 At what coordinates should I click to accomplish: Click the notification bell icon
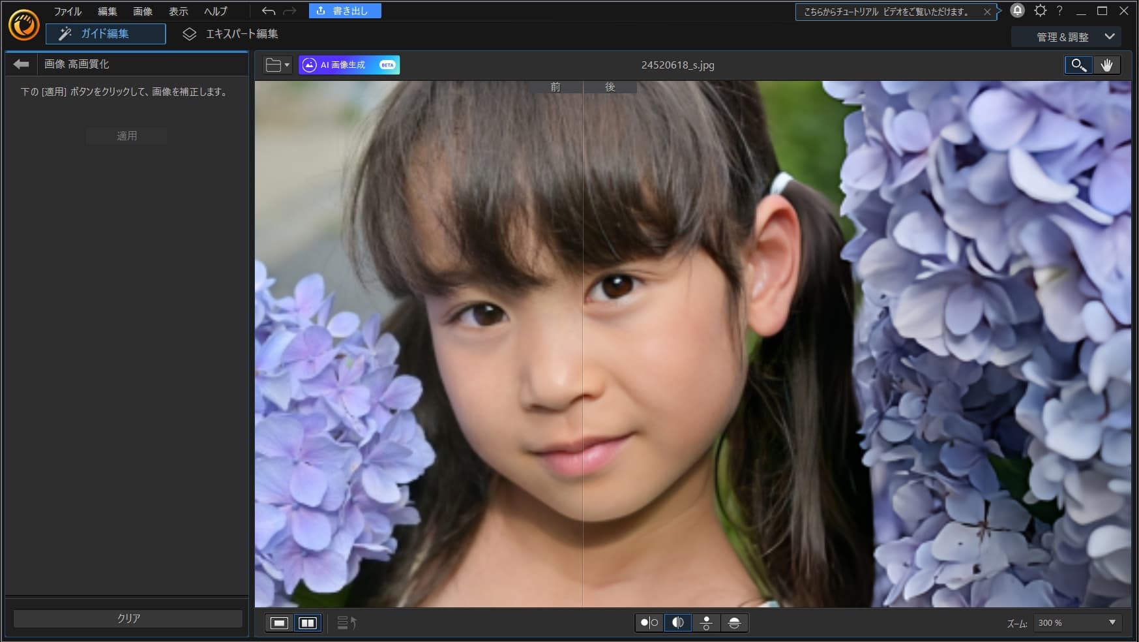click(1017, 10)
